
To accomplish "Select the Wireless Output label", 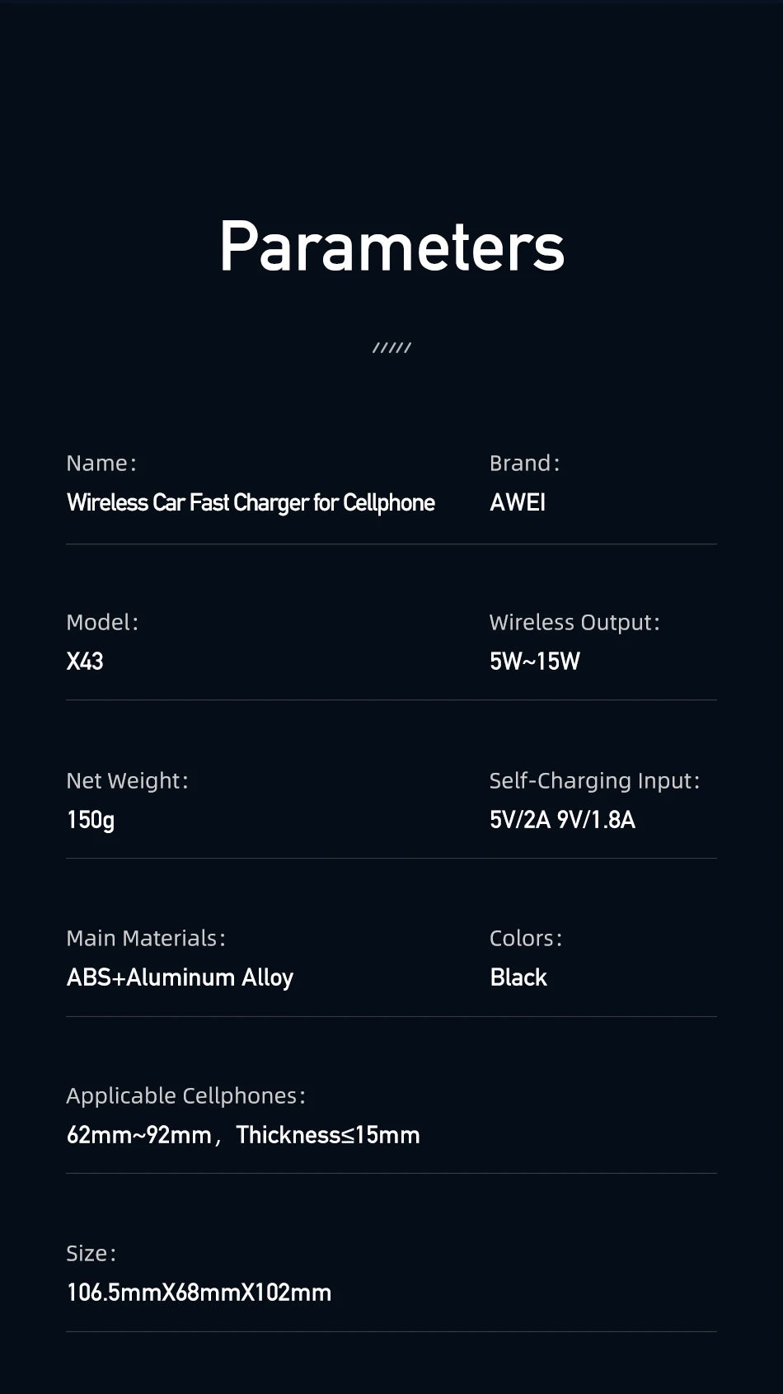I will (574, 623).
